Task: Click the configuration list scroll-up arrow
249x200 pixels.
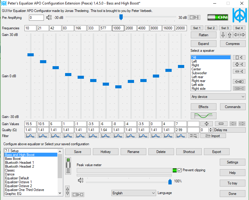Action: point(60,151)
